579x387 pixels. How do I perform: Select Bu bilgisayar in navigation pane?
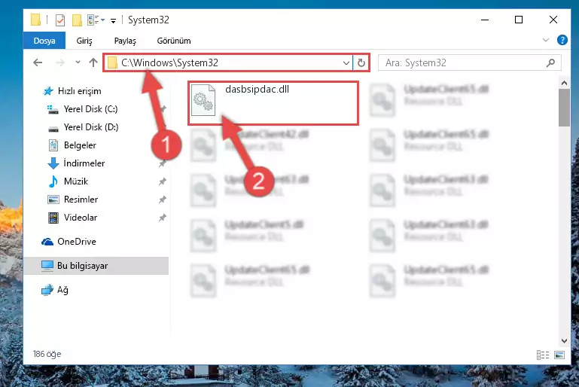click(96, 266)
